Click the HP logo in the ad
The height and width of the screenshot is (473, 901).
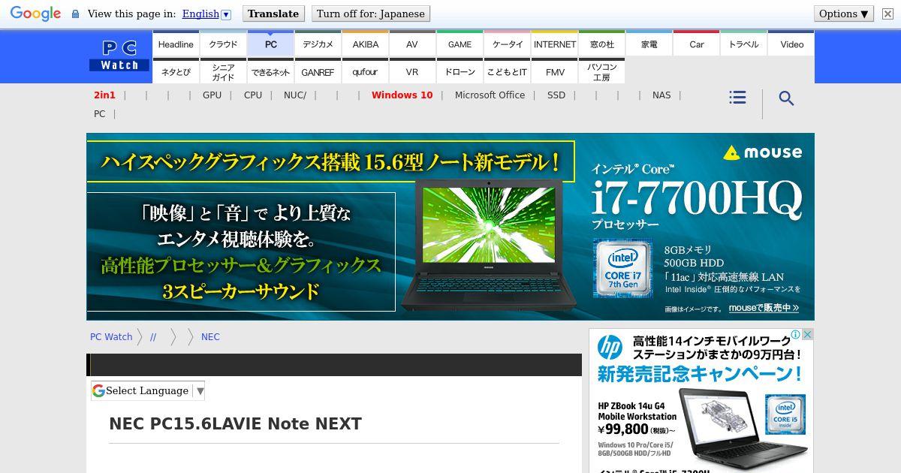[610, 348]
